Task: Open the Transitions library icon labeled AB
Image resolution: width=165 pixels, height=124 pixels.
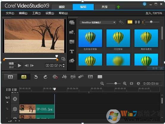Action: [x=72, y=42]
